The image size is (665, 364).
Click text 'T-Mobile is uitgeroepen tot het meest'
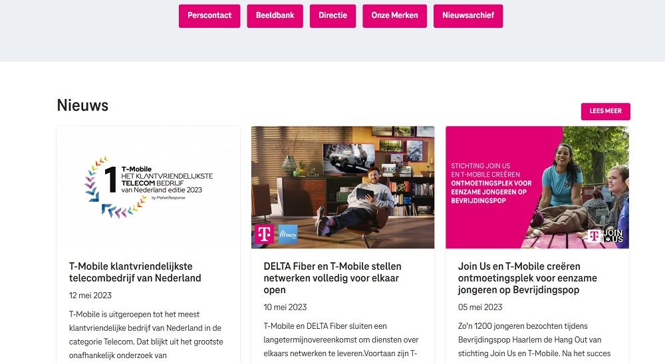[x=134, y=314]
